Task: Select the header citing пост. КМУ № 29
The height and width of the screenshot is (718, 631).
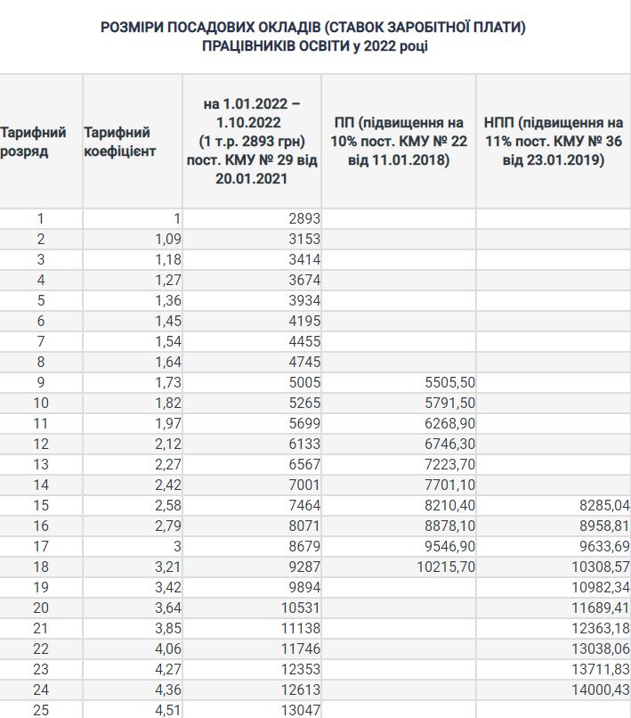Action: [252, 142]
